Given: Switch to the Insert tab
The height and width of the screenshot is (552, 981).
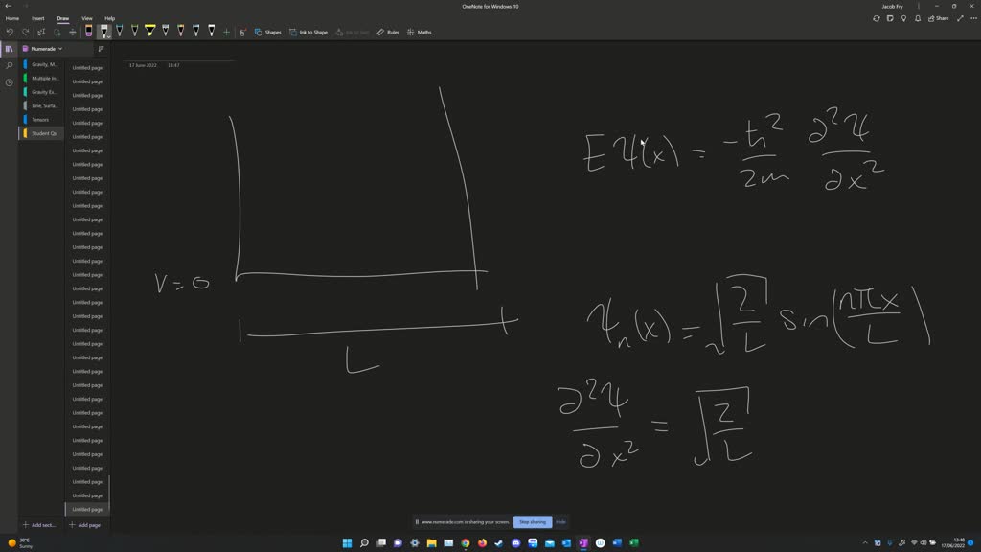Looking at the screenshot, I should click(38, 18).
